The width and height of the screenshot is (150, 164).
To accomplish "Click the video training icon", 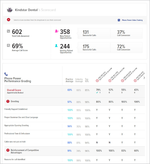I will coord(119,20).
